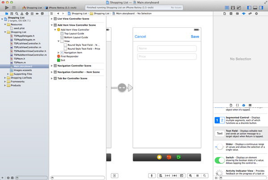This screenshot has height=180, width=268.
Task: Toggle the form factor (Retina 4-inch) button
Action: point(152,176)
